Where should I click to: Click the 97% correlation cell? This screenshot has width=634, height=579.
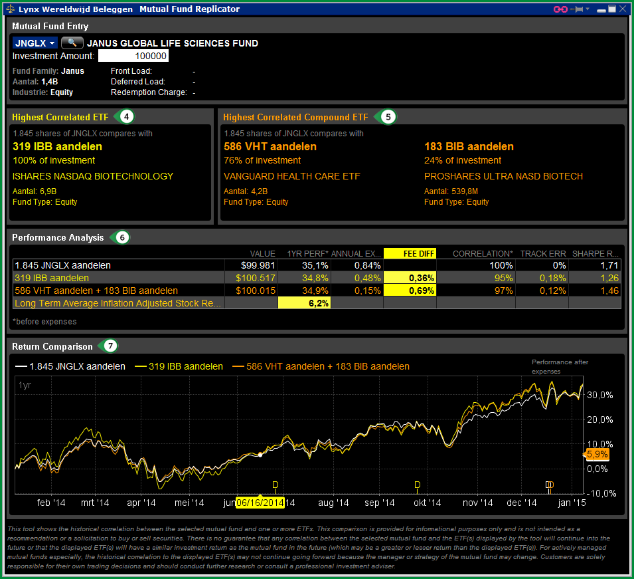[476, 290]
